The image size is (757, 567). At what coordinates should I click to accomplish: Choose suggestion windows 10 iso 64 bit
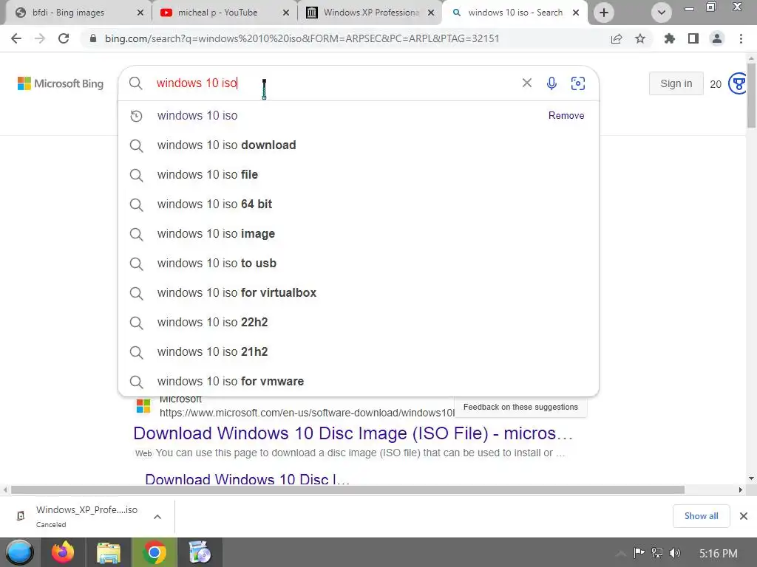[x=359, y=204]
